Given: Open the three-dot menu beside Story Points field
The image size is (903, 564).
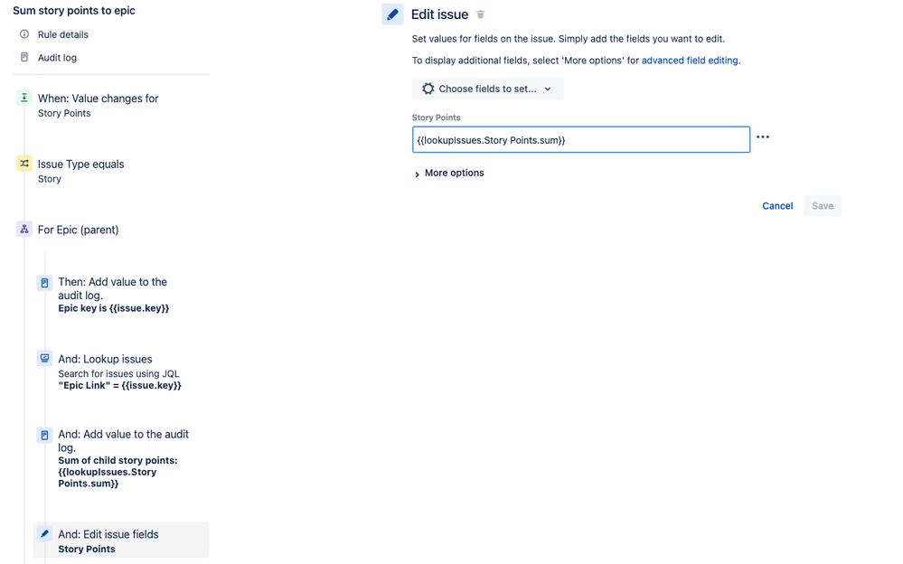Looking at the screenshot, I should click(x=763, y=137).
